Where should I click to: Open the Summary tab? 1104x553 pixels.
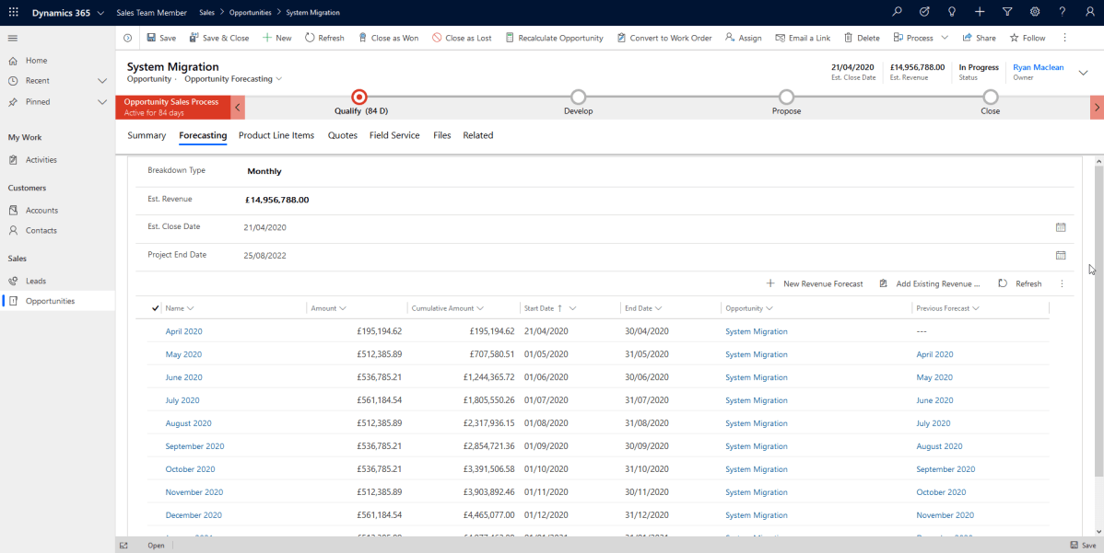point(146,135)
